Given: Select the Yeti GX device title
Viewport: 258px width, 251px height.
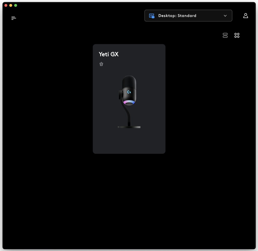Looking at the screenshot, I should (x=109, y=54).
